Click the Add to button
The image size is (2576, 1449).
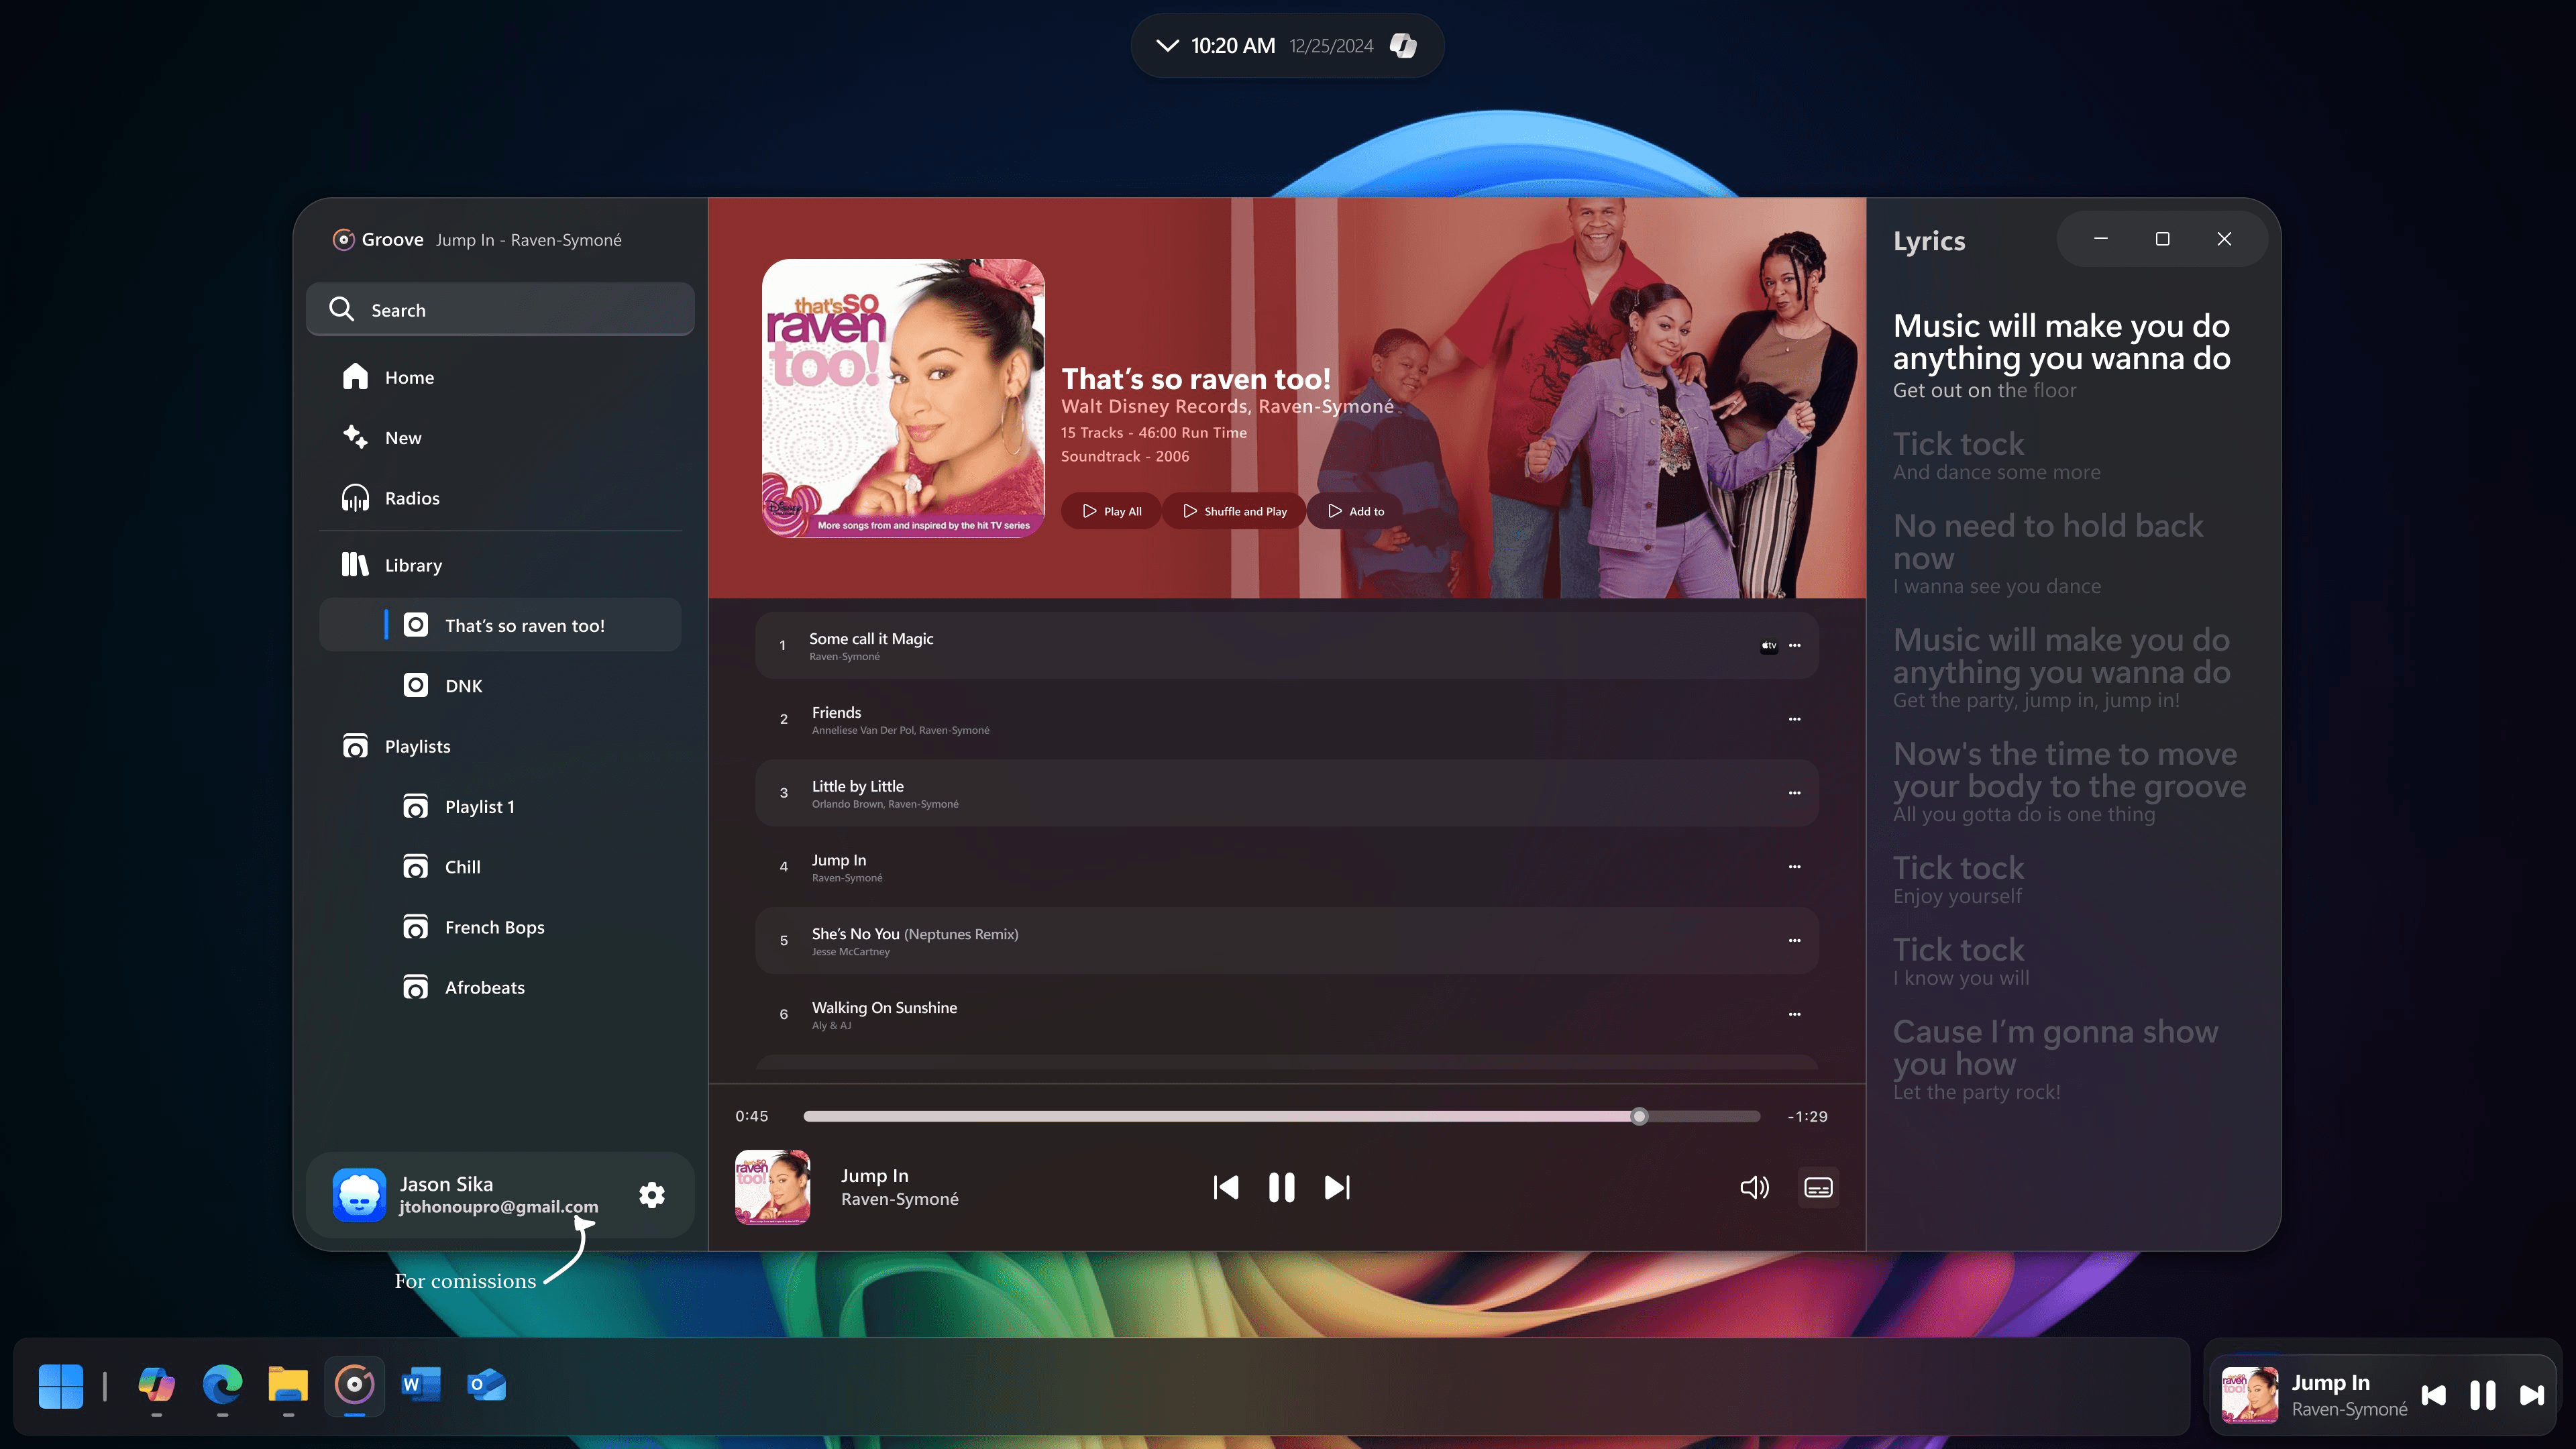click(1355, 511)
